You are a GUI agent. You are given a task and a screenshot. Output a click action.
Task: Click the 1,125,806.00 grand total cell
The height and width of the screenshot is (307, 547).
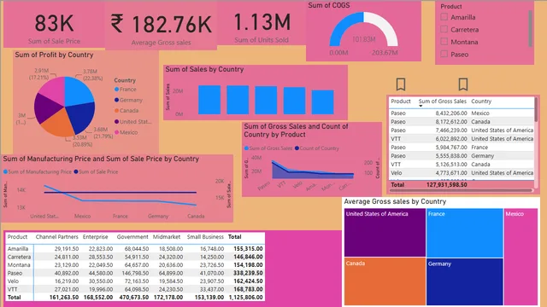click(x=246, y=298)
